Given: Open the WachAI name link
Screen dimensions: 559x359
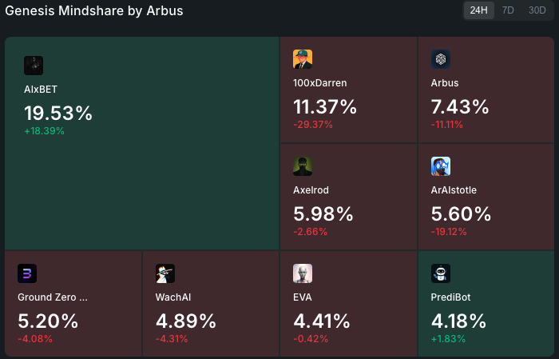Looking at the screenshot, I should tap(173, 297).
